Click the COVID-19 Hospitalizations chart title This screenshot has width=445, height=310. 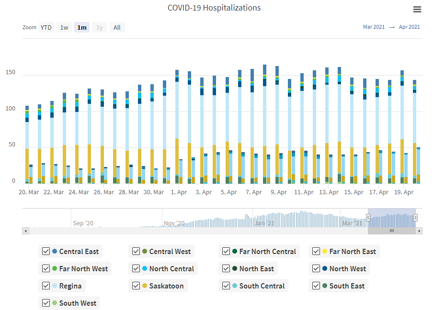coord(214,8)
